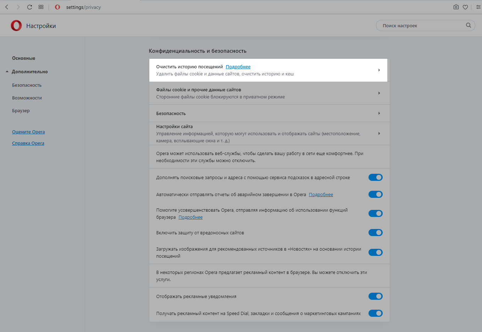482x332 pixels.
Task: Click heart icon to bookmark page
Action: [x=465, y=7]
